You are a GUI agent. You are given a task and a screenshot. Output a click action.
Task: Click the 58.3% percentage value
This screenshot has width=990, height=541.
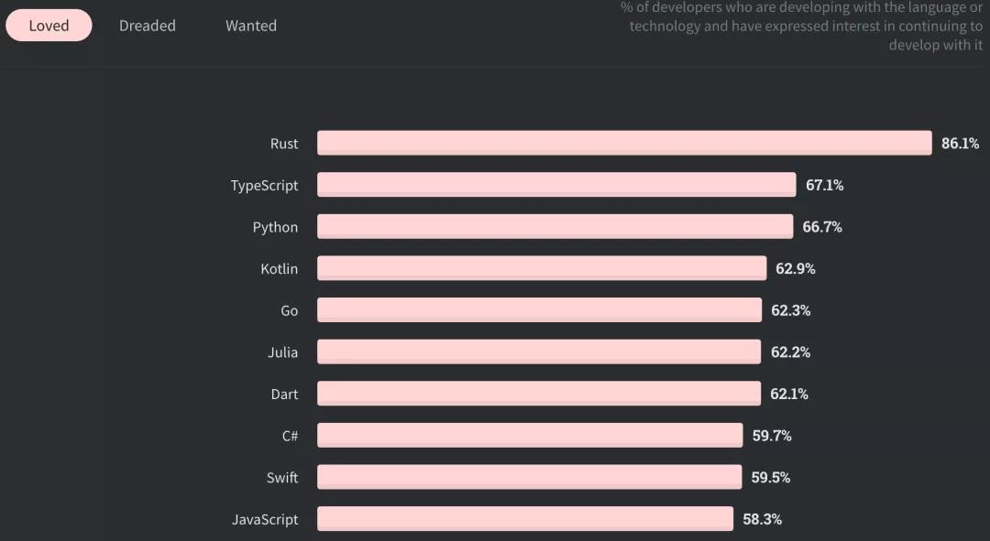[762, 520]
